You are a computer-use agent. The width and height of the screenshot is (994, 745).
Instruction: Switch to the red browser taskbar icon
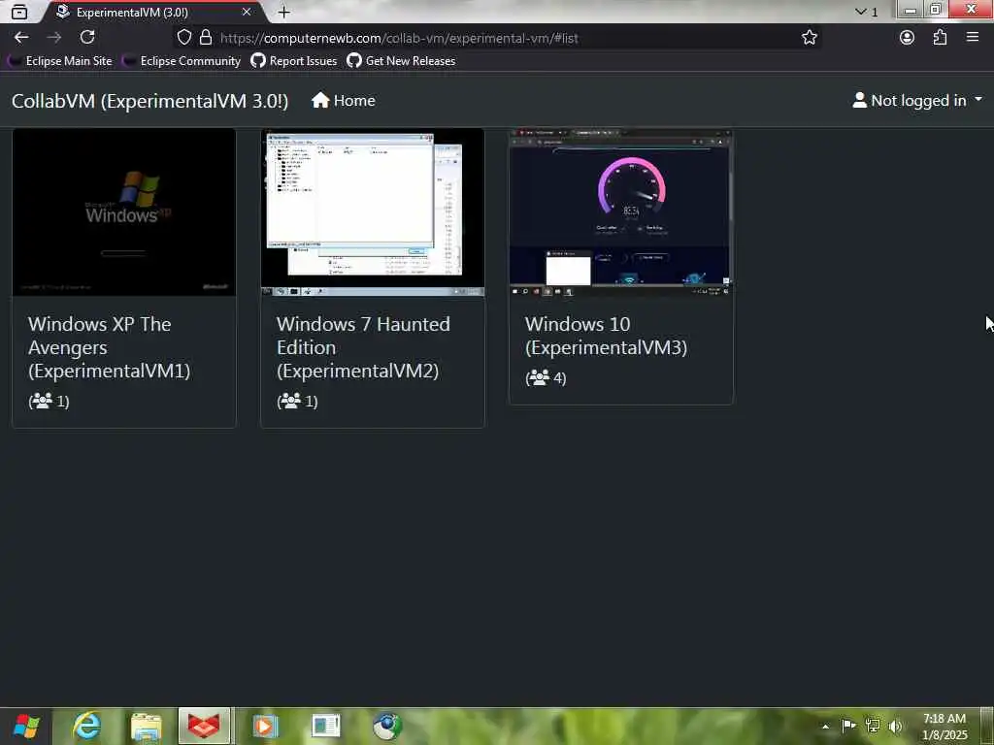click(204, 726)
